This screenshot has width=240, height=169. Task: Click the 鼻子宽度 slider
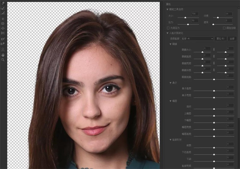coord(214,98)
